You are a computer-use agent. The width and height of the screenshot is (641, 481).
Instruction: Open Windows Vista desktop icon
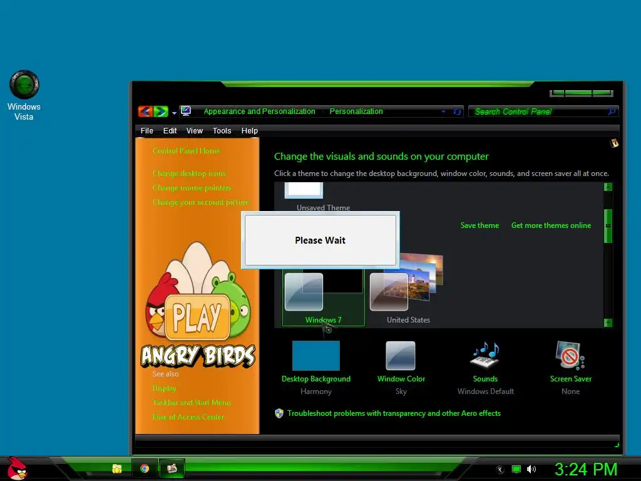(x=24, y=95)
